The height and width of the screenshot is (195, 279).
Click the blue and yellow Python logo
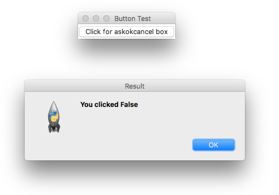tap(53, 116)
